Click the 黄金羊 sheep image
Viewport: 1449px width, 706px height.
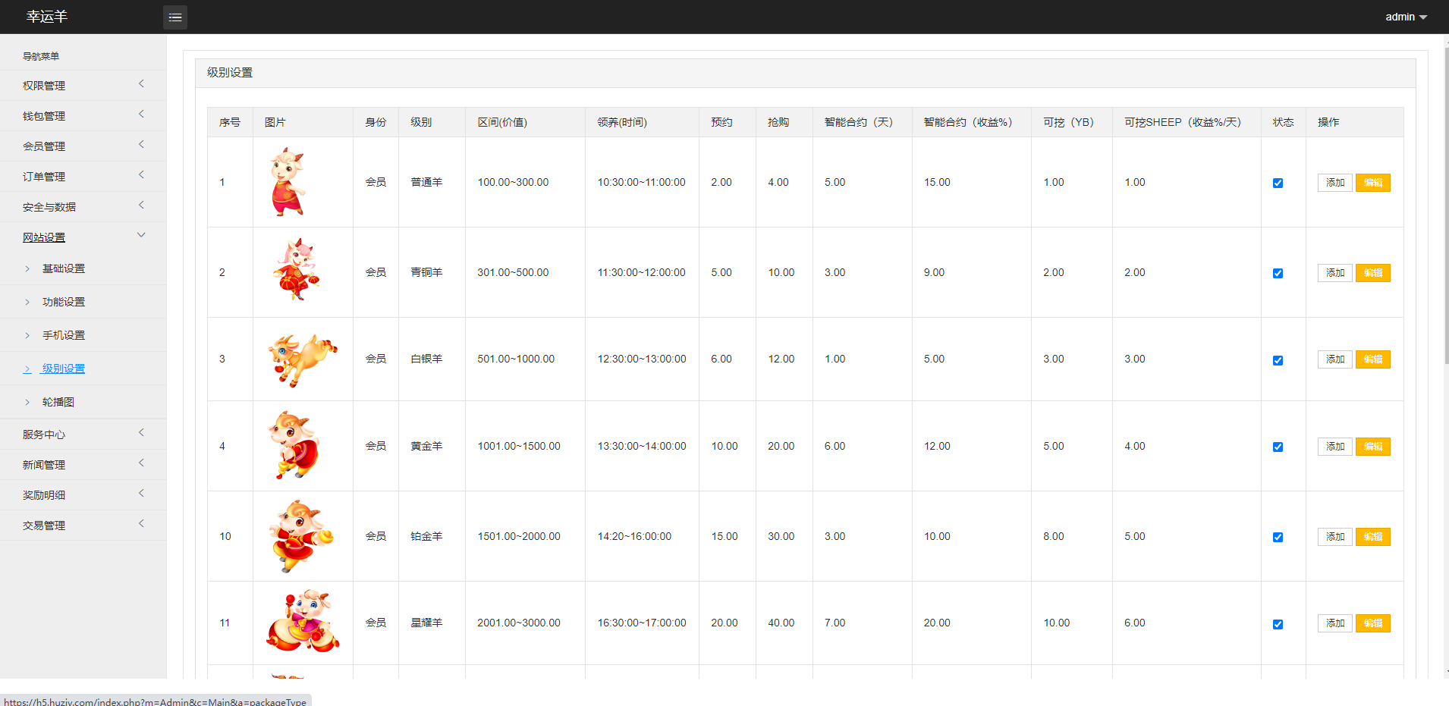click(294, 445)
